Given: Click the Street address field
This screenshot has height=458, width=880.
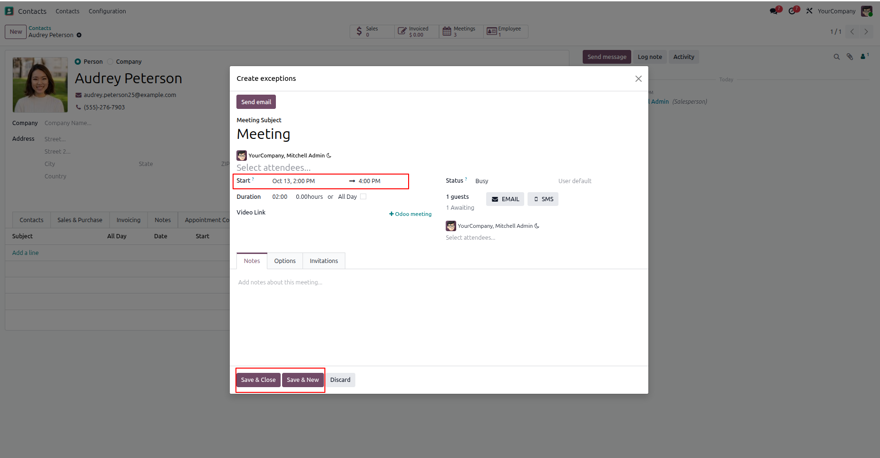Looking at the screenshot, I should coord(136,139).
